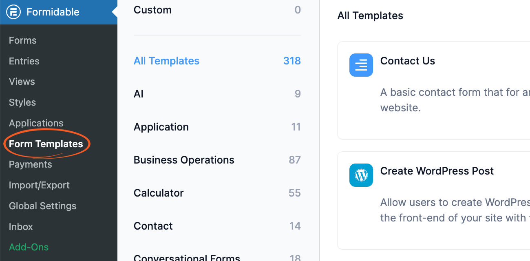Navigate to Entries
The height and width of the screenshot is (261, 530).
(24, 61)
